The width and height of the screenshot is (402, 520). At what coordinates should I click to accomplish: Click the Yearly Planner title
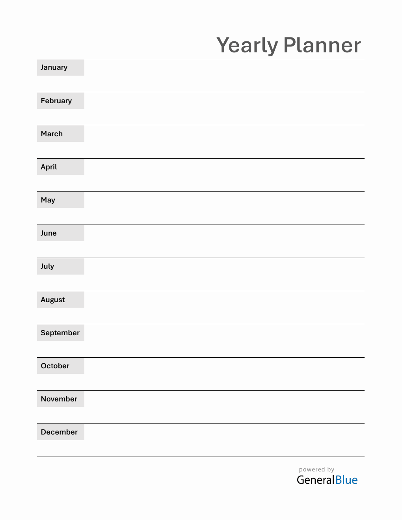click(x=288, y=45)
